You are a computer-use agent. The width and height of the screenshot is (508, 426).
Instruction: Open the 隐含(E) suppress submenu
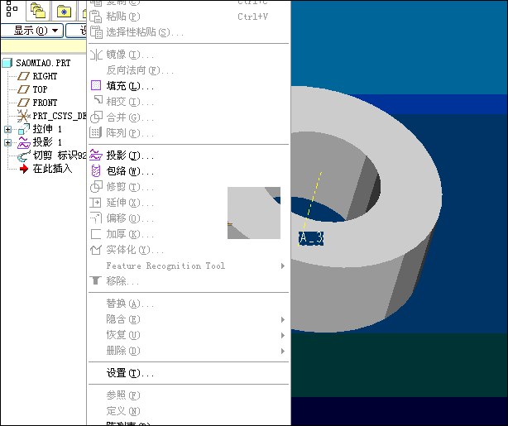pos(189,319)
